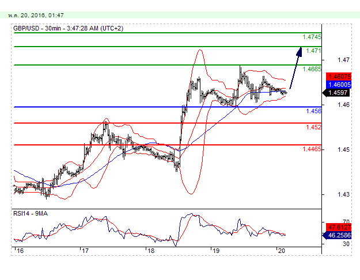360x280 pixels.
Task: Click date 16 on the time axis
Action: pos(20,251)
